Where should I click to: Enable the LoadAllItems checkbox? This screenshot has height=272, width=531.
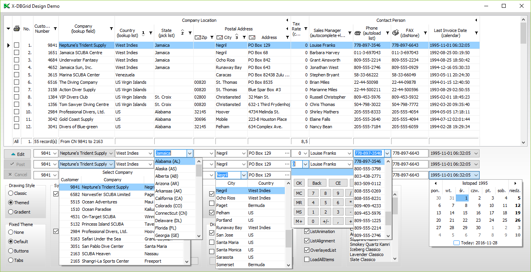[x=307, y=260]
